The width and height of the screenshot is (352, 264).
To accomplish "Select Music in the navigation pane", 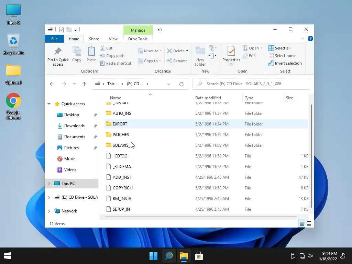I will click(69, 159).
